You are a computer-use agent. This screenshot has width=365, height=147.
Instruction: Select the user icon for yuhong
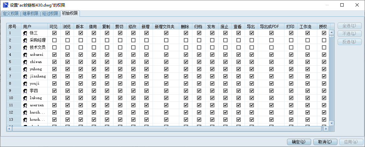tap(25, 69)
